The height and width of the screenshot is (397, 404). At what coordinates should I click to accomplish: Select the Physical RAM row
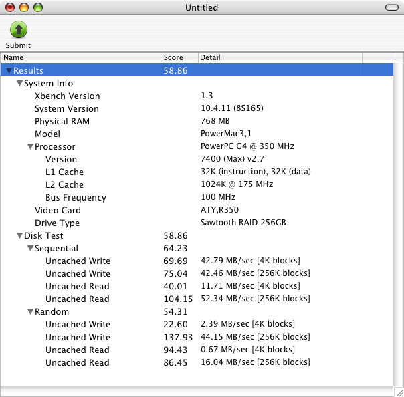[x=197, y=121]
